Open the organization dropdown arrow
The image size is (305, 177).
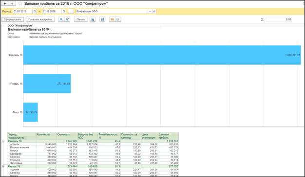[150, 12]
